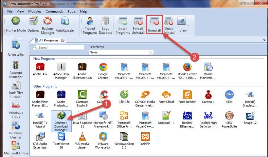Screen dimensions: 268x157
Task: Select Snagit 12 program
Action: click(250, 118)
